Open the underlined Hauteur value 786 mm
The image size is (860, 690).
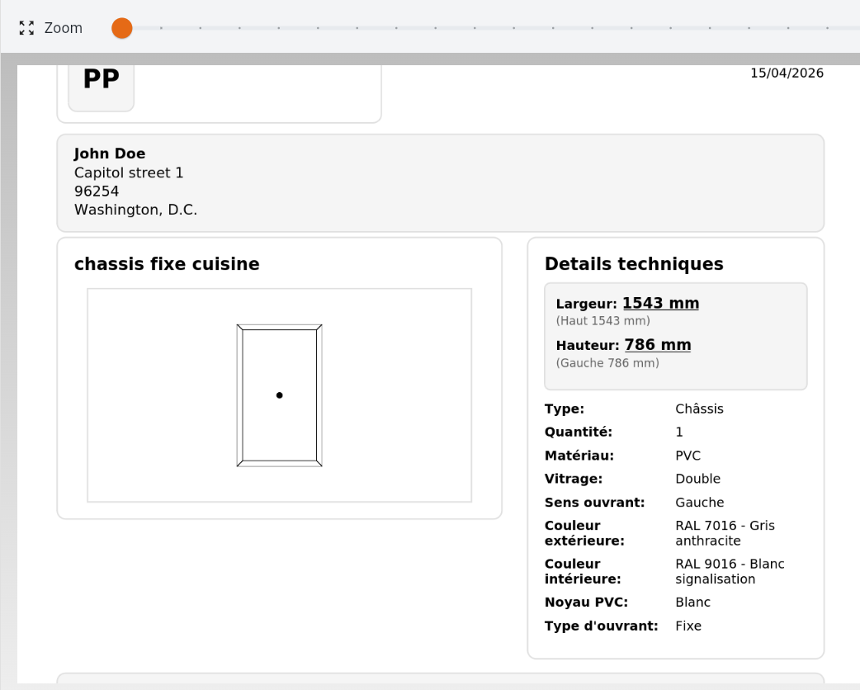pos(657,344)
